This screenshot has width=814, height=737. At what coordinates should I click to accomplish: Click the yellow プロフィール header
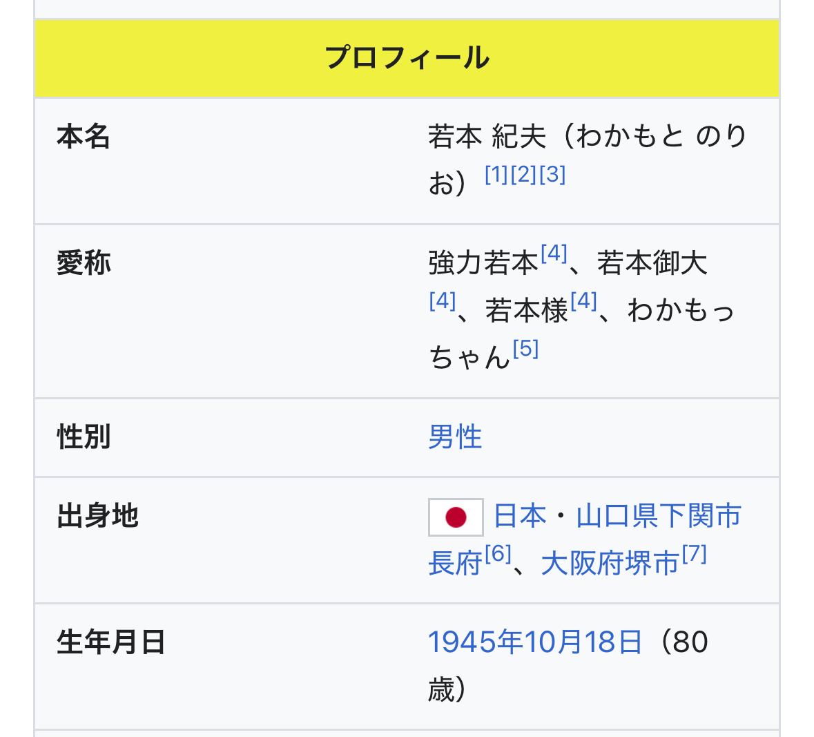click(x=407, y=58)
